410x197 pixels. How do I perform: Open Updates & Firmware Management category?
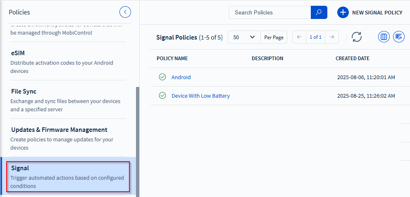tap(67, 138)
